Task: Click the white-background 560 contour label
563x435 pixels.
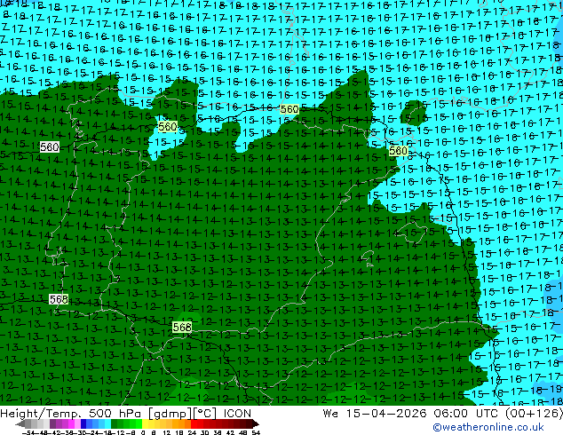Action: click(x=49, y=146)
